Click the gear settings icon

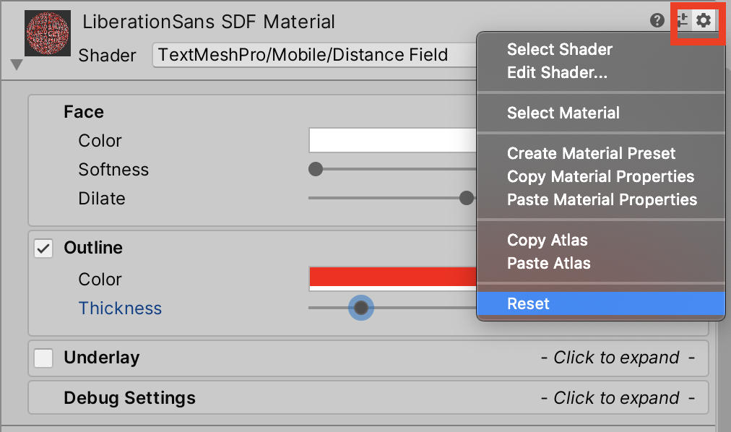[x=704, y=20]
